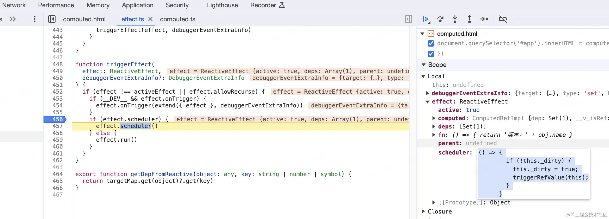
Task: Collapse the Scope section
Action: (423, 65)
